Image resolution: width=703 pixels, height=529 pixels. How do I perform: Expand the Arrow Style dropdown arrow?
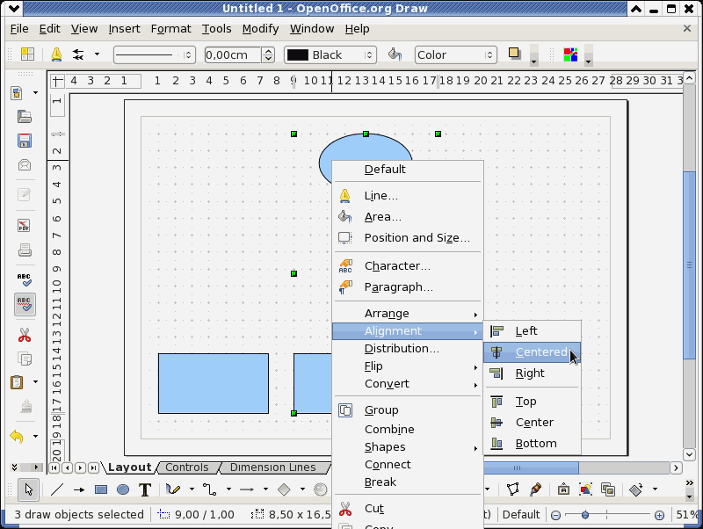tap(97, 54)
